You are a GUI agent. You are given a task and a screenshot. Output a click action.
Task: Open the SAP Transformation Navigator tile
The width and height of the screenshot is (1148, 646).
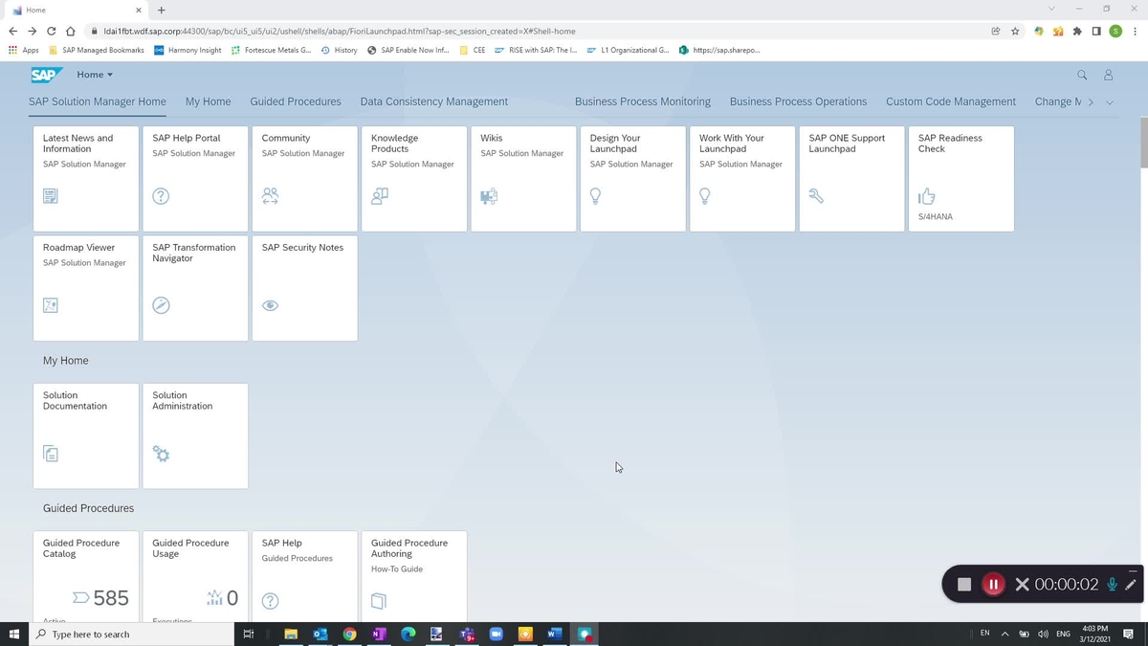coord(195,288)
